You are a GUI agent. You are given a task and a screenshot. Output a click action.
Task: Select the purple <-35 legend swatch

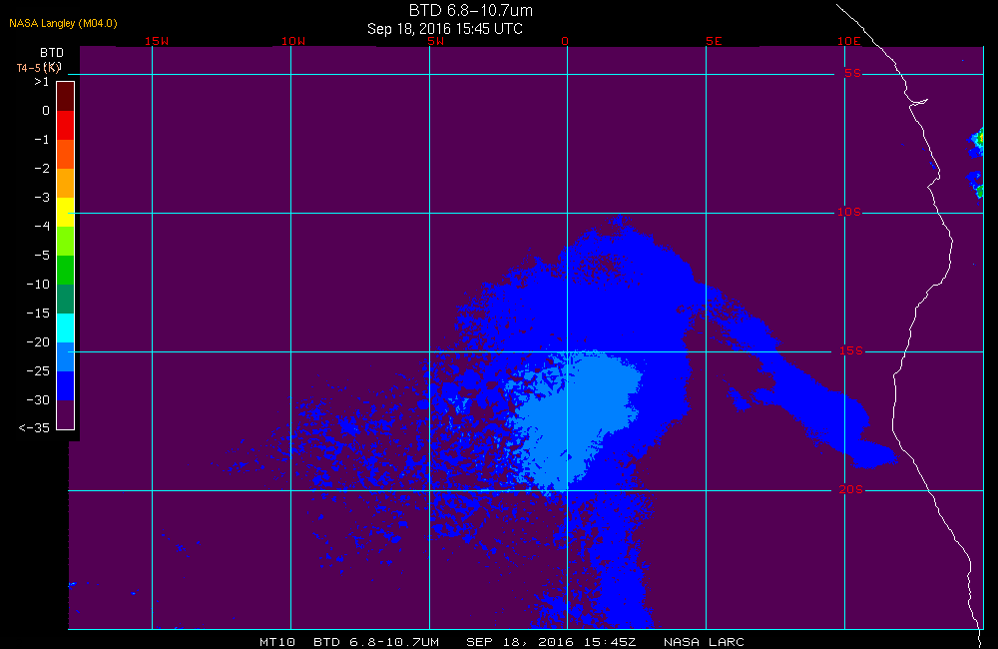[x=66, y=414]
